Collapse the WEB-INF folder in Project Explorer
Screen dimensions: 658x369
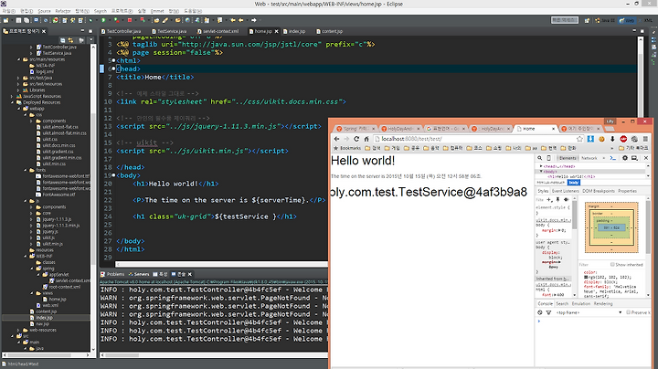pos(26,257)
